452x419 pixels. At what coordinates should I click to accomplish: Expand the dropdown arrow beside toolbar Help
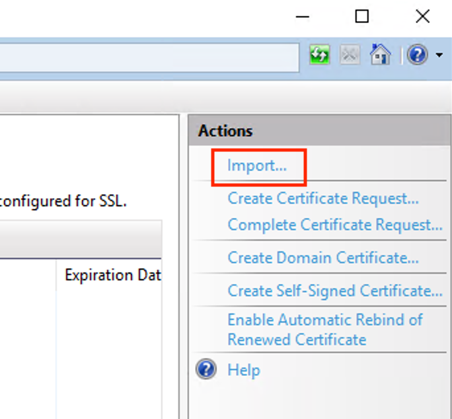coord(439,54)
